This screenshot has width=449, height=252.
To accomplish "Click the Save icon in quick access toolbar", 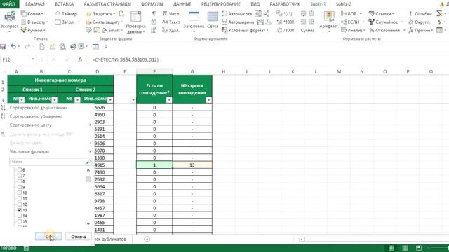I will 3,47.
